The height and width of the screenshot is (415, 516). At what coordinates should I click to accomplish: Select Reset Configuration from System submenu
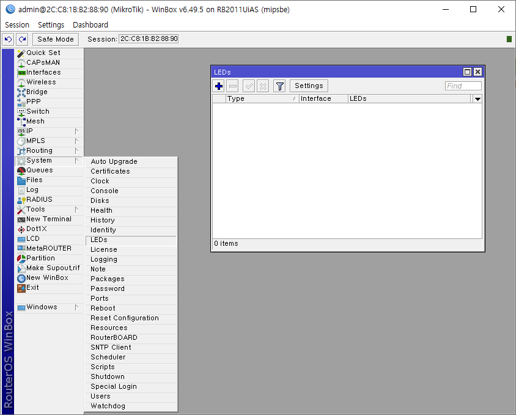(131, 318)
